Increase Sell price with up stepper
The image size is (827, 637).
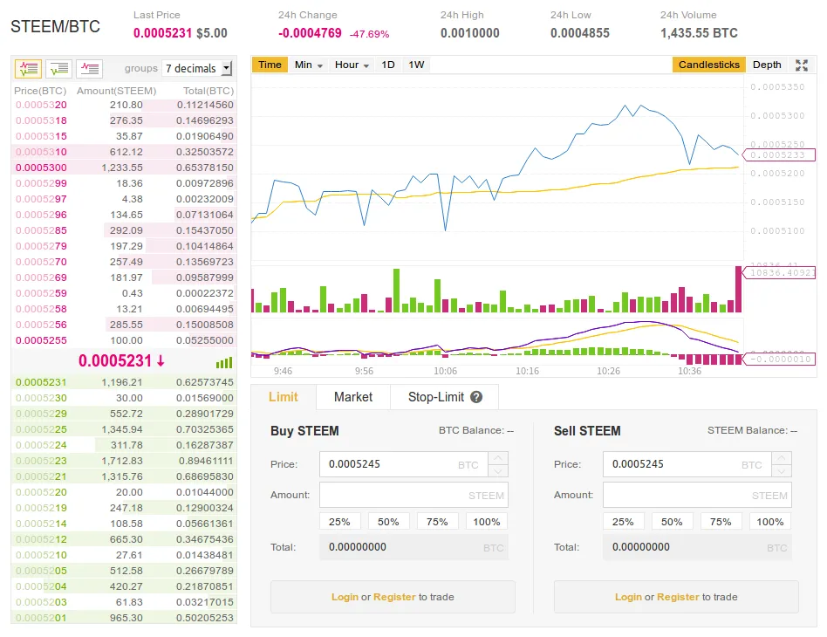[782, 457]
